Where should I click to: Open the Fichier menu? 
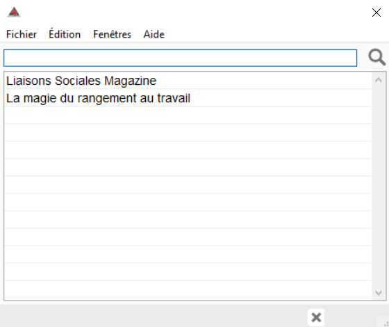point(22,34)
